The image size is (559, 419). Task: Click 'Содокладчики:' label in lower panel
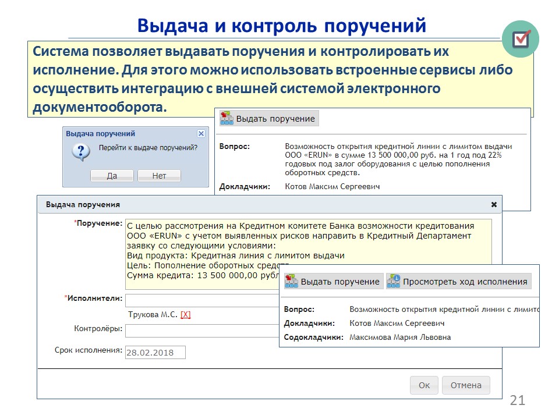(313, 337)
